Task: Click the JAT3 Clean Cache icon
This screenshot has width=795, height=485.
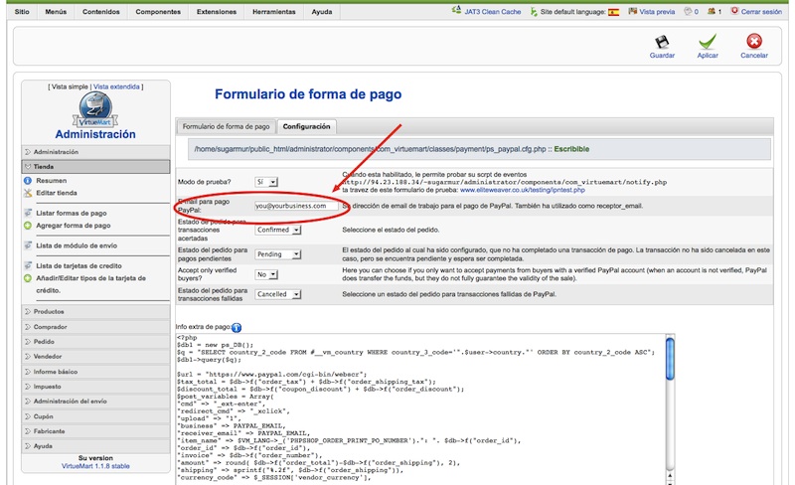Action: (x=456, y=10)
